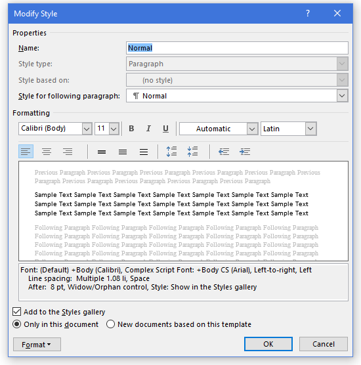Close the Modify Style dialog
The image size is (361, 365).
tap(337, 13)
